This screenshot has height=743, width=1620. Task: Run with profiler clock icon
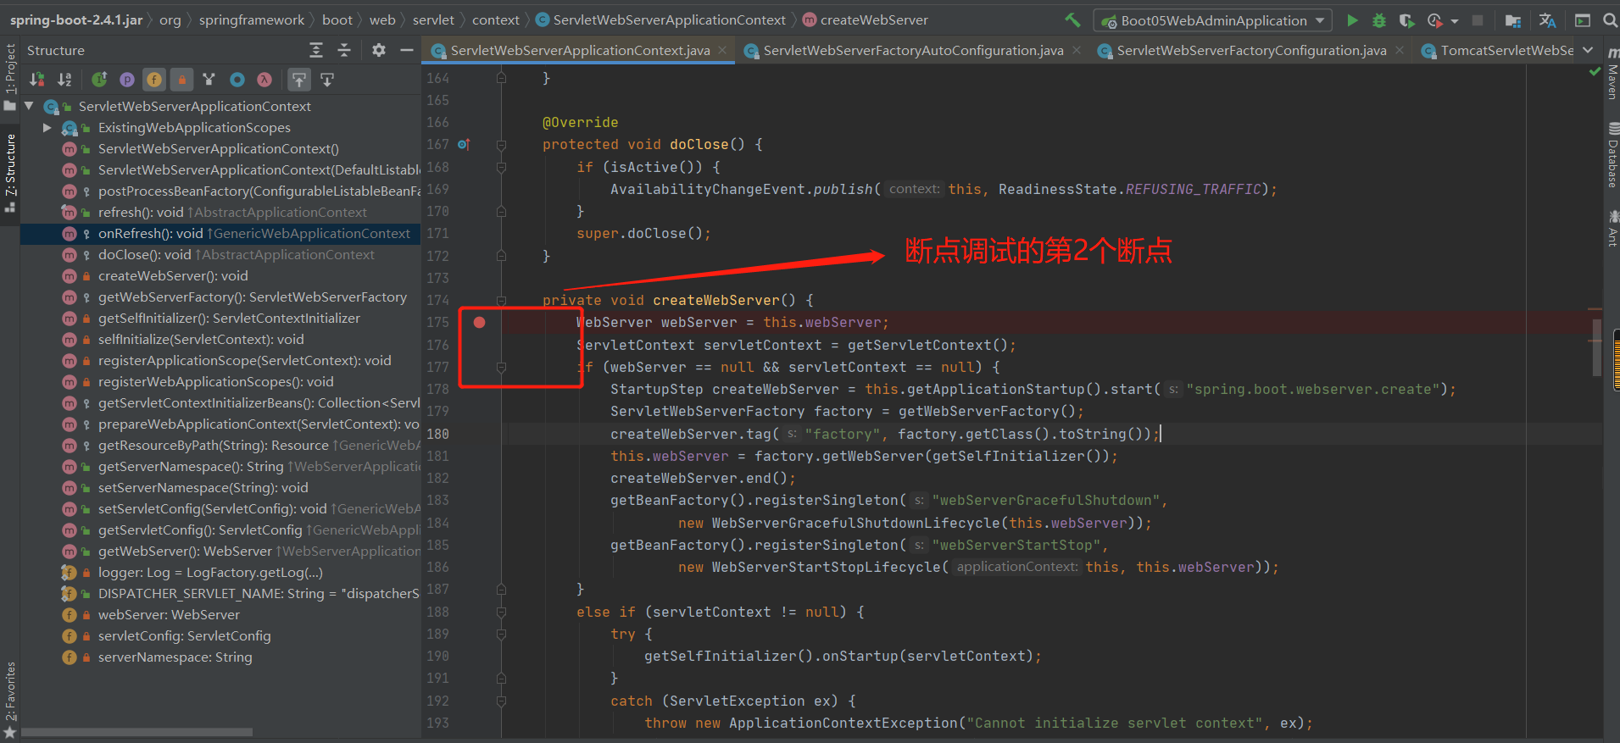(x=1434, y=19)
